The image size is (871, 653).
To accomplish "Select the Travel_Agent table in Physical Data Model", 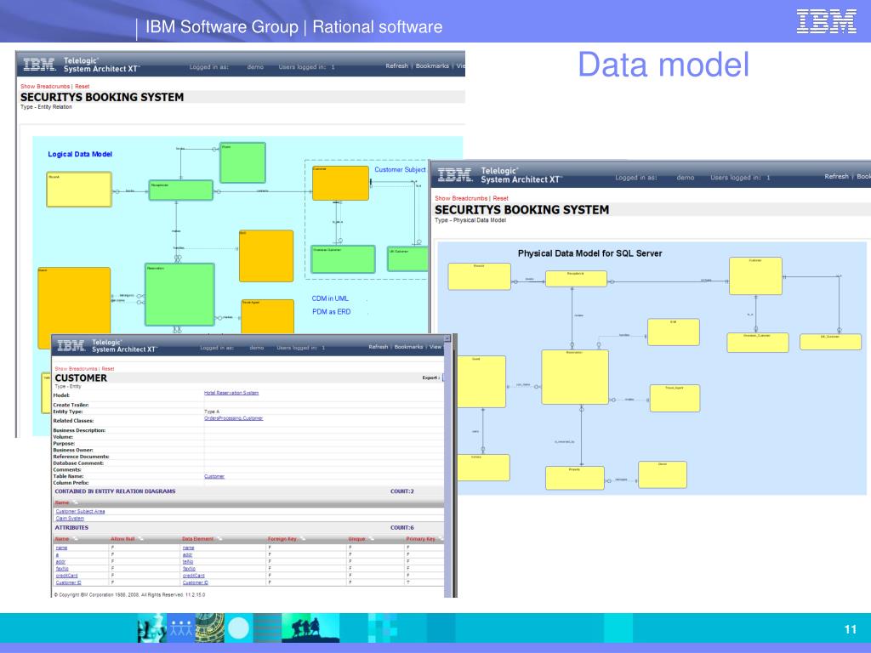I will [x=675, y=398].
